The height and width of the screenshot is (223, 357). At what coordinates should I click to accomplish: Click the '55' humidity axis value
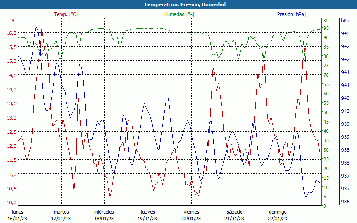(x=326, y=103)
